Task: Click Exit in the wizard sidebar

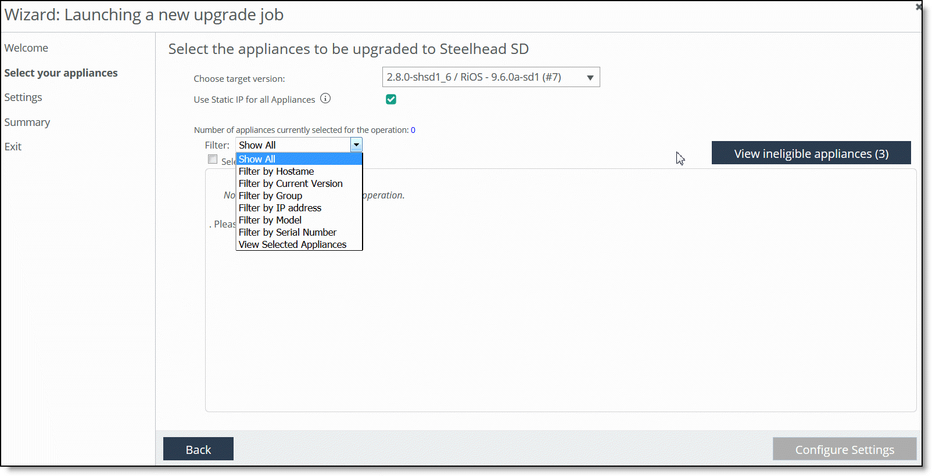Action: tap(13, 147)
